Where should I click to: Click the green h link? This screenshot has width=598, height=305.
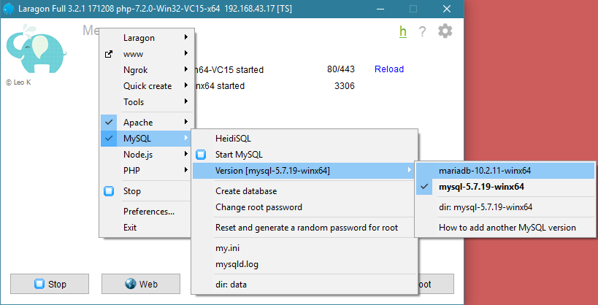403,31
